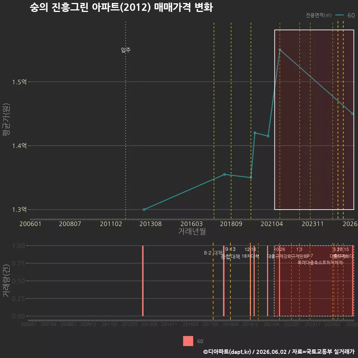
Task: Click the '201706' label on the volume chart axis
Action: tap(210, 324)
